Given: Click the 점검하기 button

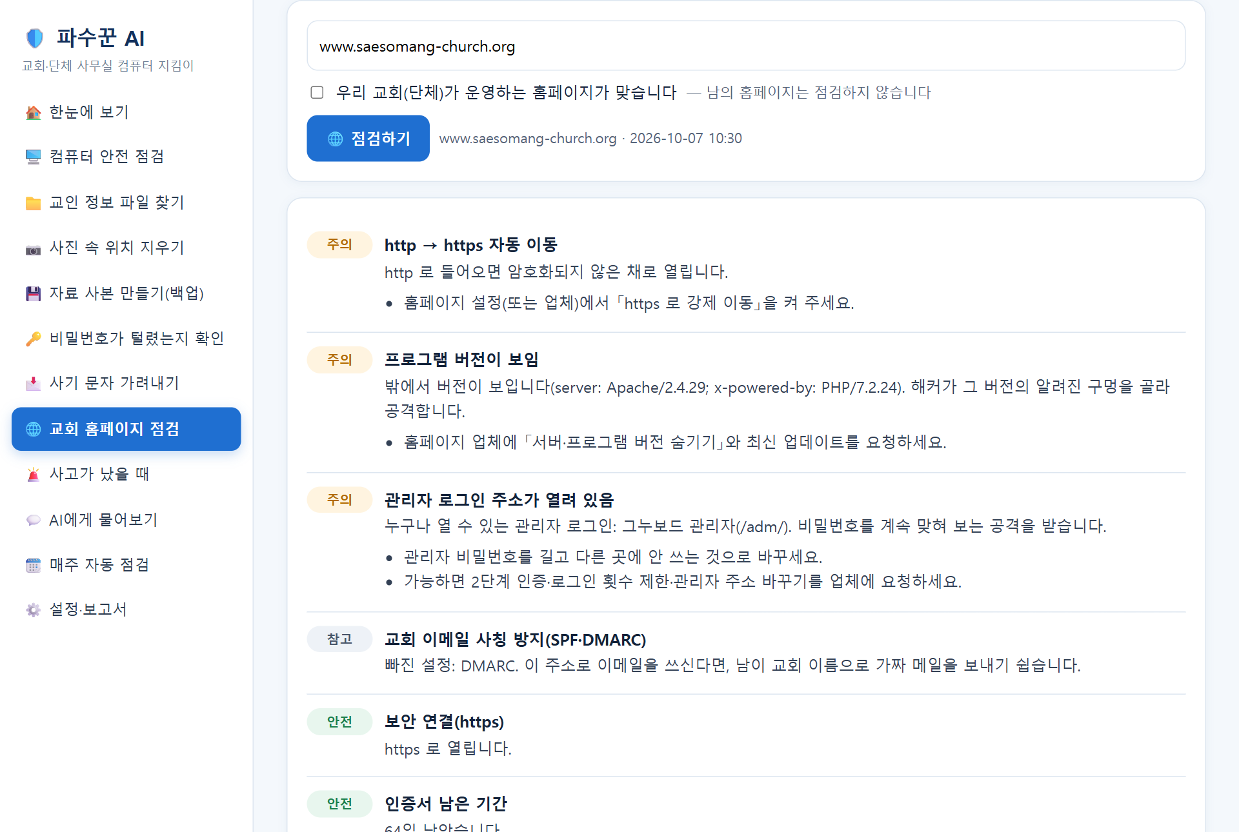Looking at the screenshot, I should [368, 138].
